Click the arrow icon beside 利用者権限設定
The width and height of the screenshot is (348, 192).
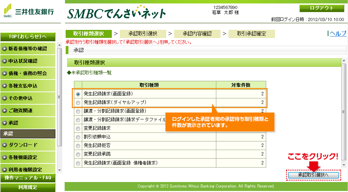pos(4,170)
